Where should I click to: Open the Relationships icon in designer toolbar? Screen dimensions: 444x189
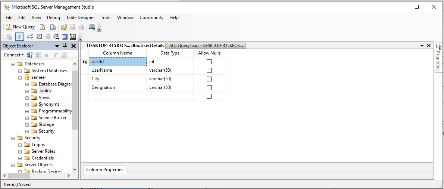pos(30,37)
